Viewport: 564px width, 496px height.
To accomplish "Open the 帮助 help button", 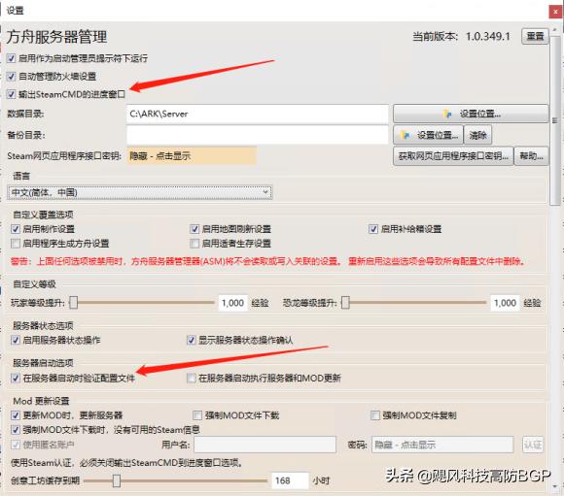I will tap(531, 156).
